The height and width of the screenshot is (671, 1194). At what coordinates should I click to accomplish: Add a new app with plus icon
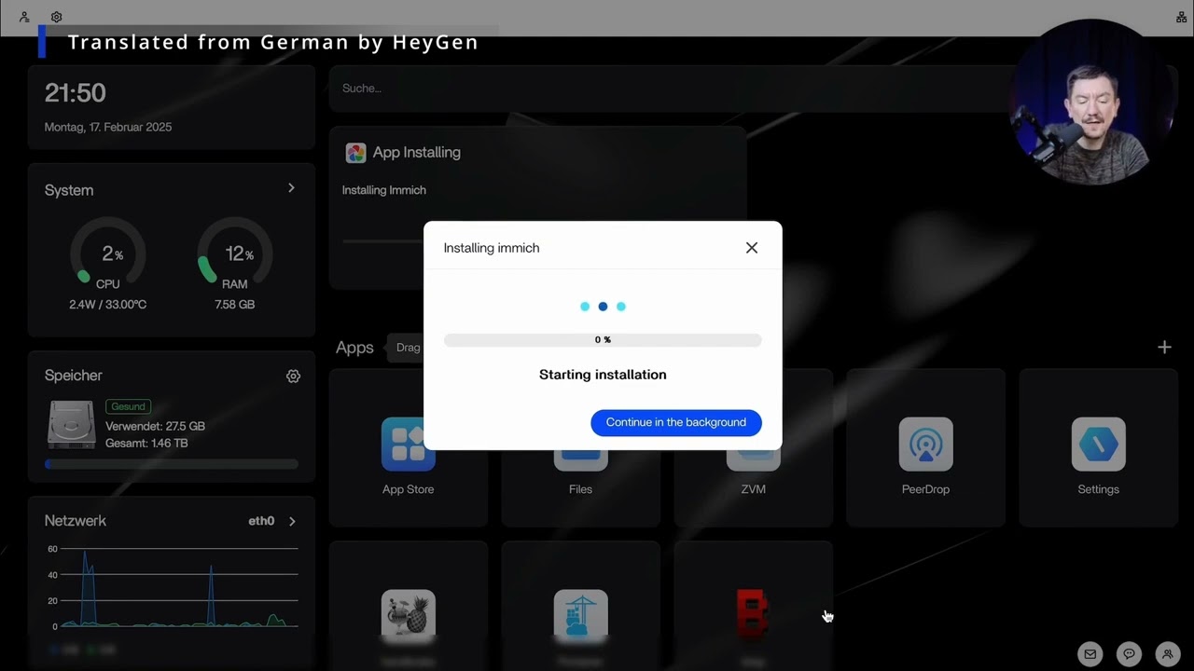pos(1164,347)
